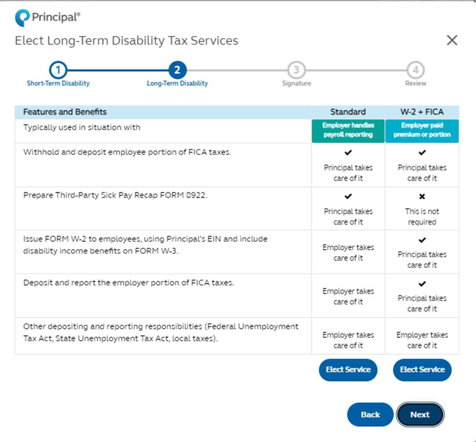476x442 pixels.
Task: Click the step 1 circle icon
Action: [58, 70]
